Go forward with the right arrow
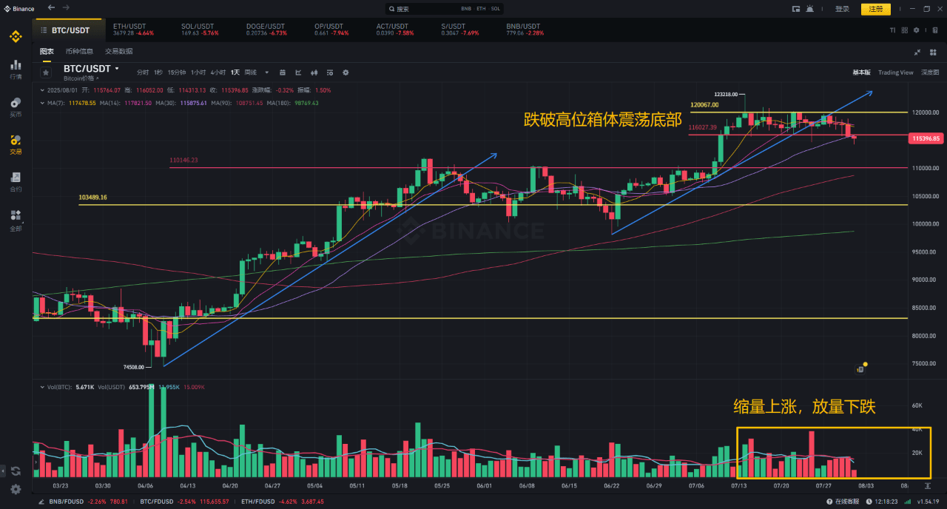Image resolution: width=947 pixels, height=509 pixels. [66, 7]
